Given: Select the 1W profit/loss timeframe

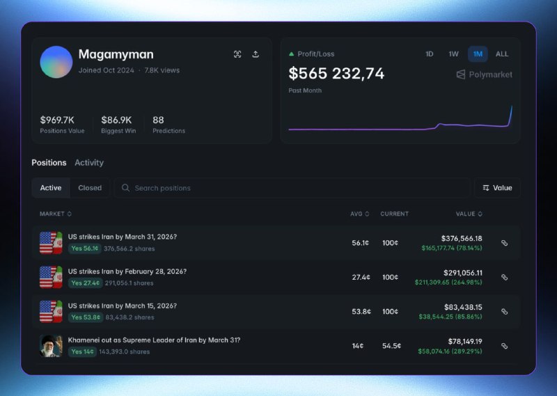Looking at the screenshot, I should (x=453, y=54).
